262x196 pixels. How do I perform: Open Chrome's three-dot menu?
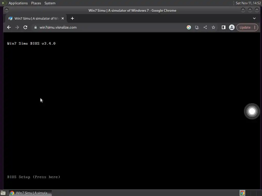coord(255,27)
